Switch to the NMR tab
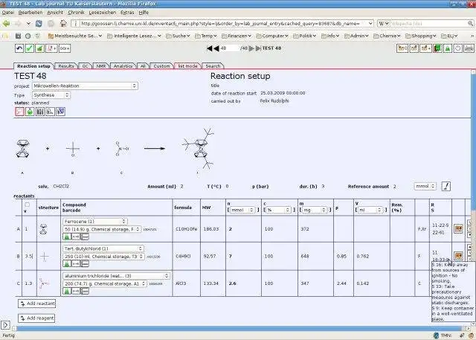The image size is (476, 340). [x=101, y=66]
